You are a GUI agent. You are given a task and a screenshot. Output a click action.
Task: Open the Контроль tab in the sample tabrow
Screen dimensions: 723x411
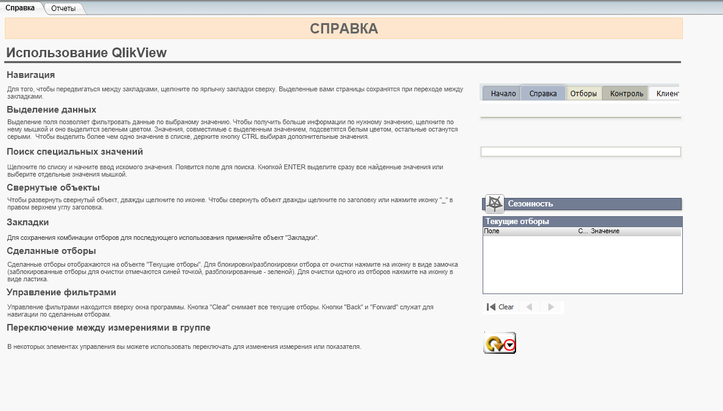tap(626, 93)
